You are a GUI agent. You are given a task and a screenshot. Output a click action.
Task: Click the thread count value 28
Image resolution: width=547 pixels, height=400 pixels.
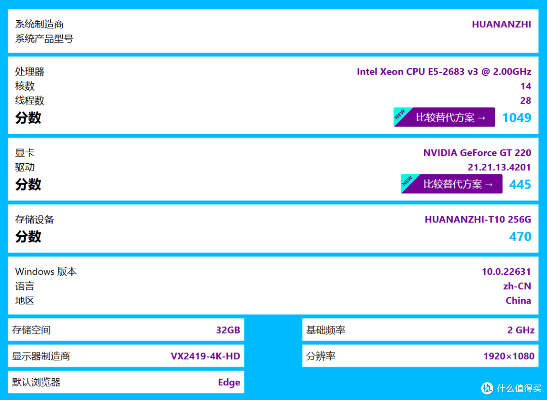pos(526,100)
